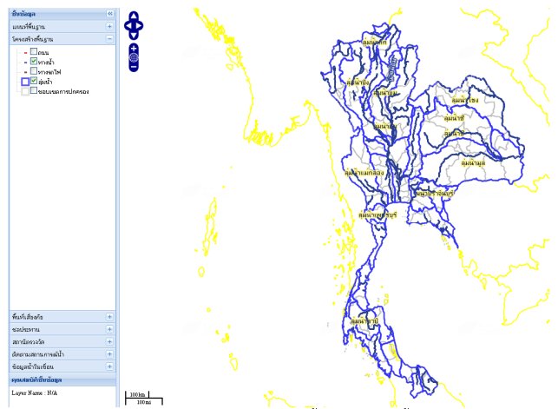Screen dimensions: 558x409
Task: Open the ชลประทาน accordion panel header
Action: [x=52, y=330]
